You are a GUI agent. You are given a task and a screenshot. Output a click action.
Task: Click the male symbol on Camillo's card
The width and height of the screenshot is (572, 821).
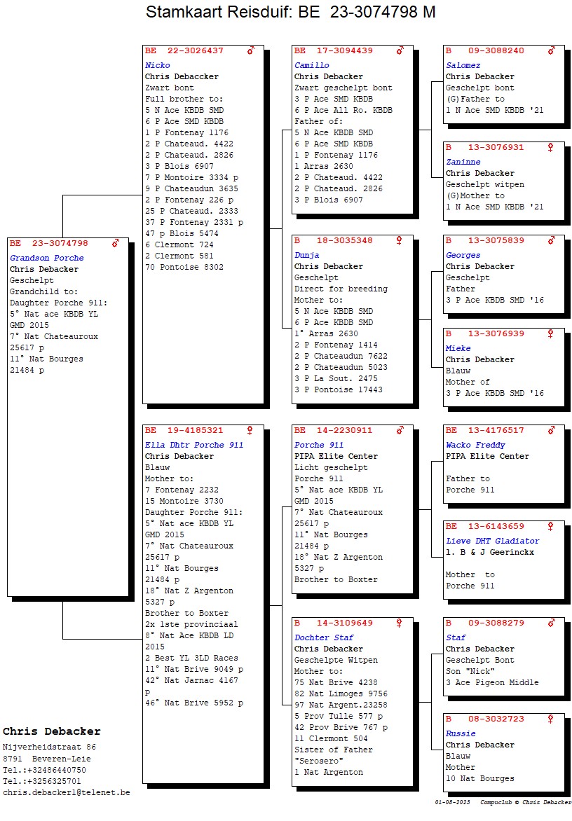point(400,50)
